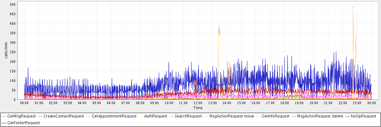Click the GetMsgRequest legend entry
Viewport: 381px width, 127px height.
[x=22, y=116]
